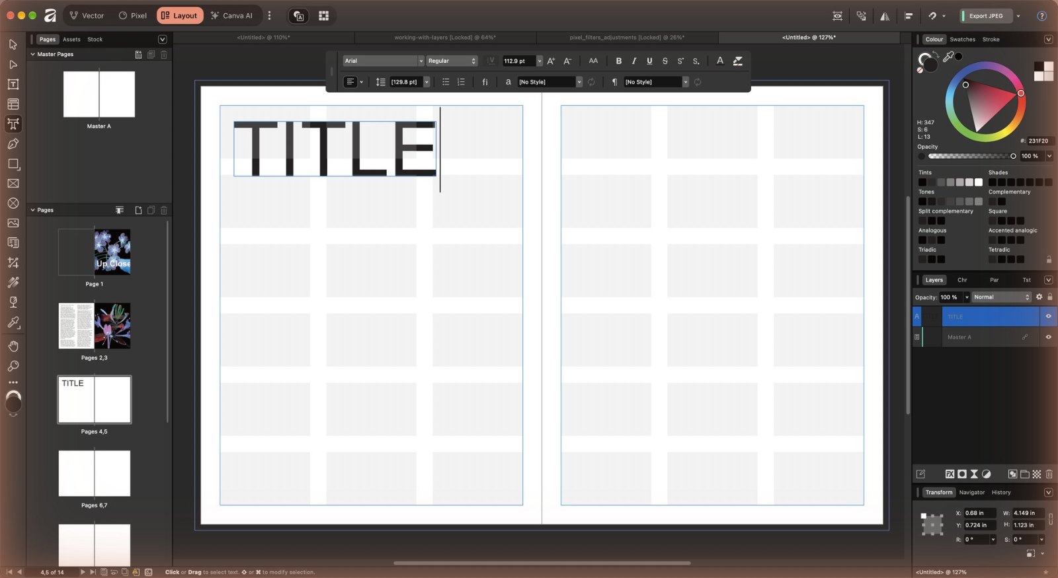Toggle italic formatting
Viewport: 1058px width, 578px height.
pos(634,61)
